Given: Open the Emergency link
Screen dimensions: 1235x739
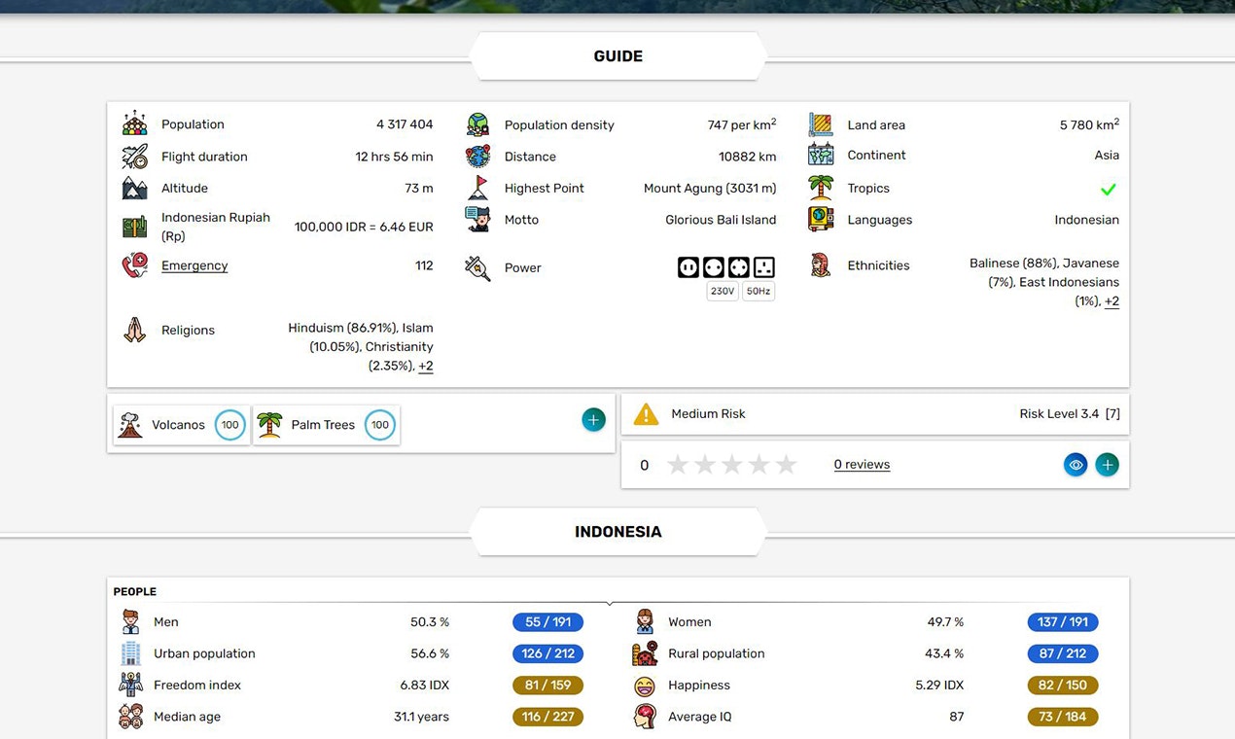Looking at the screenshot, I should pyautogui.click(x=194, y=264).
